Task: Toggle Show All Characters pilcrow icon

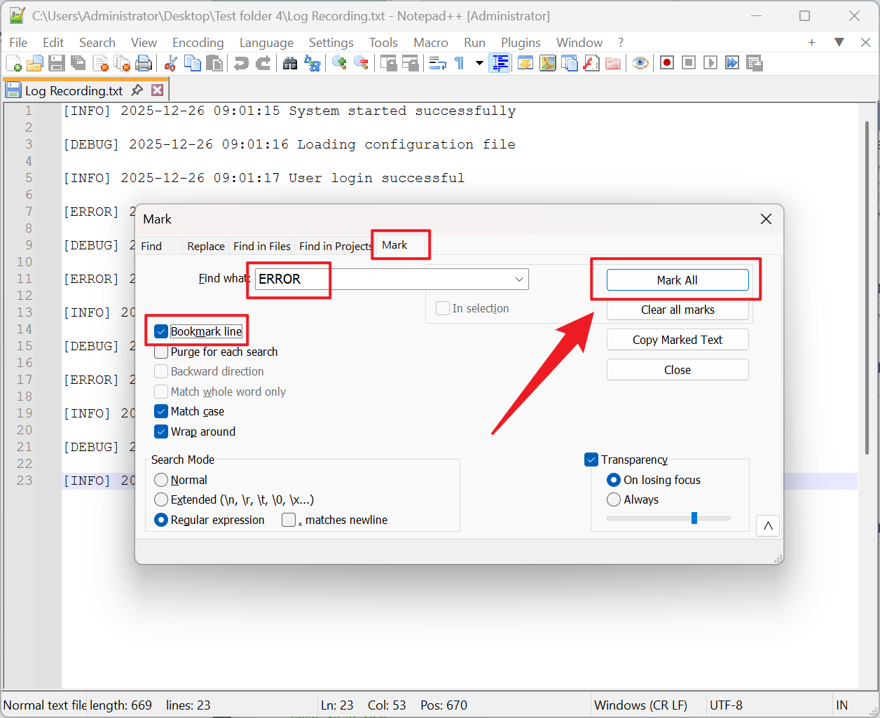Action: point(460,64)
